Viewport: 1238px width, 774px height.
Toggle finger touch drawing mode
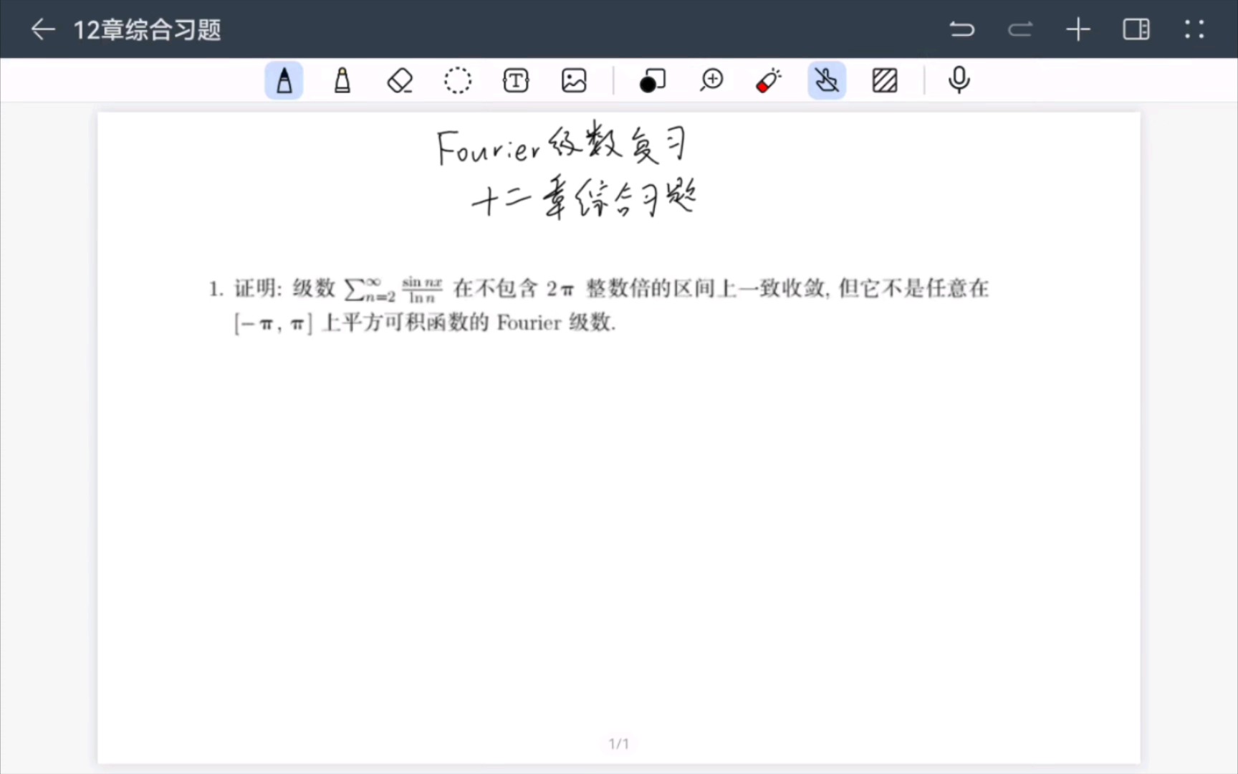tap(827, 80)
